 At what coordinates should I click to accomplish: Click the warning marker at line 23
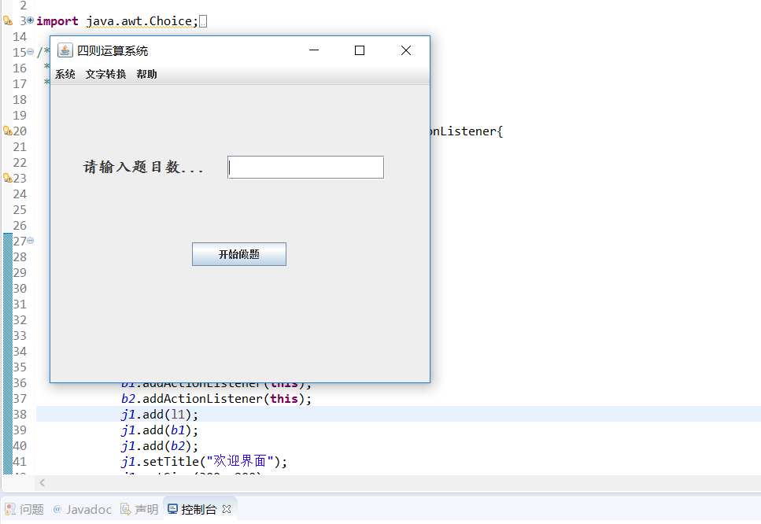click(8, 178)
